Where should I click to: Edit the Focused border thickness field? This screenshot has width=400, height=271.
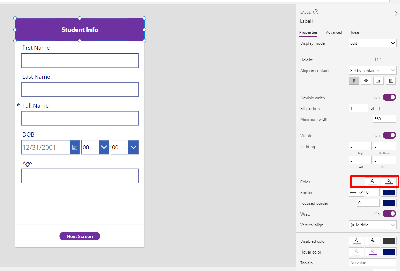368,203
